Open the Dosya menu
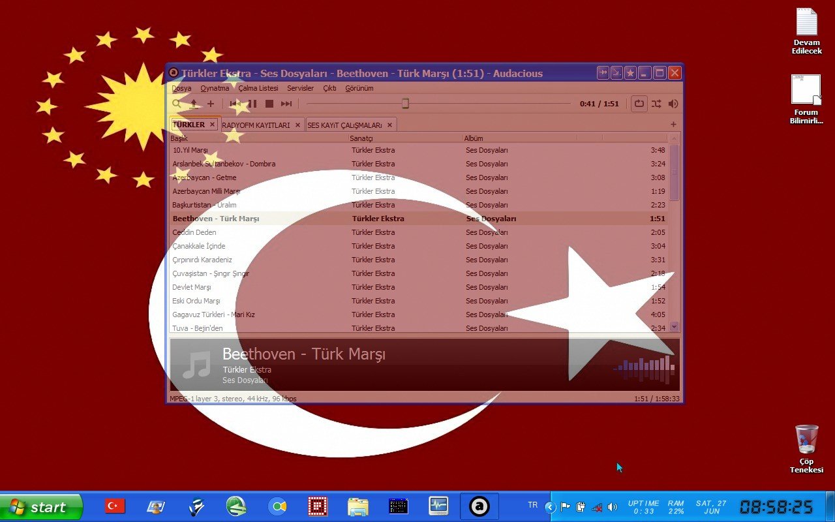 [181, 88]
